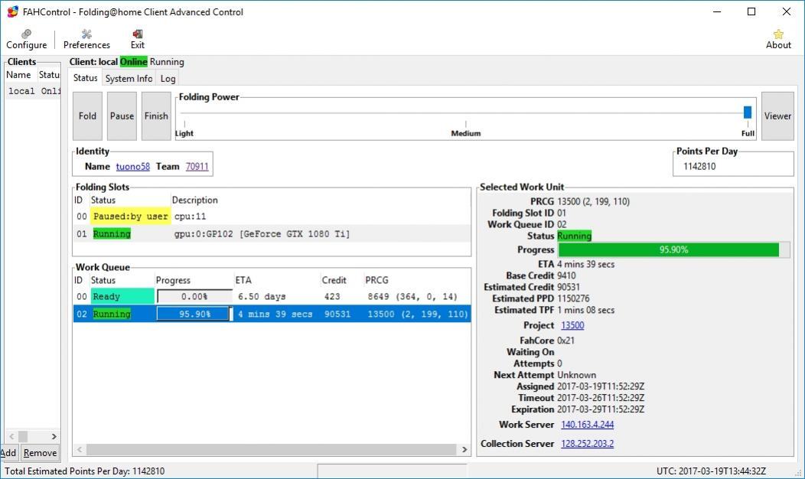This screenshot has height=479, width=805.
Task: Open the About star icon
Action: (x=778, y=39)
